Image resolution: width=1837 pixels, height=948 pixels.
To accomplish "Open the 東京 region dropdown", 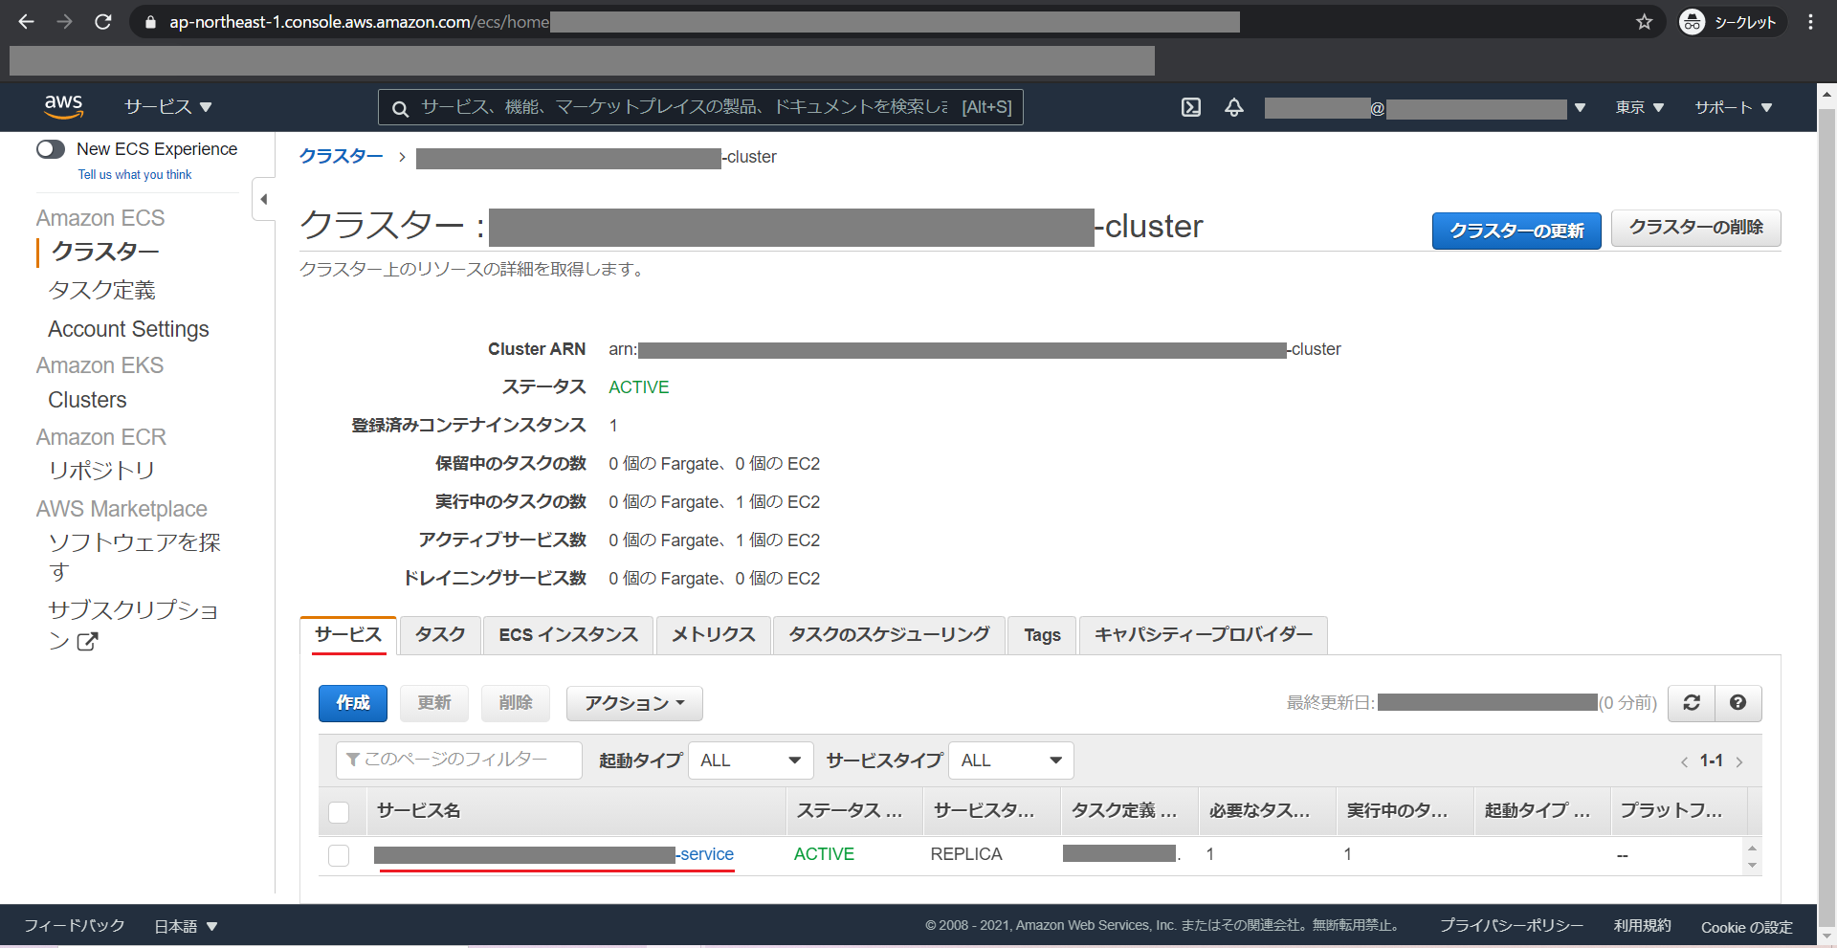I will (1640, 107).
